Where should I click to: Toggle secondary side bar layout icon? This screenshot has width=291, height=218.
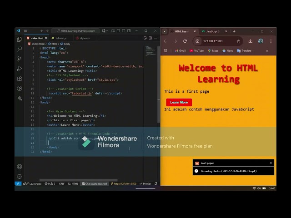coord(129,31)
